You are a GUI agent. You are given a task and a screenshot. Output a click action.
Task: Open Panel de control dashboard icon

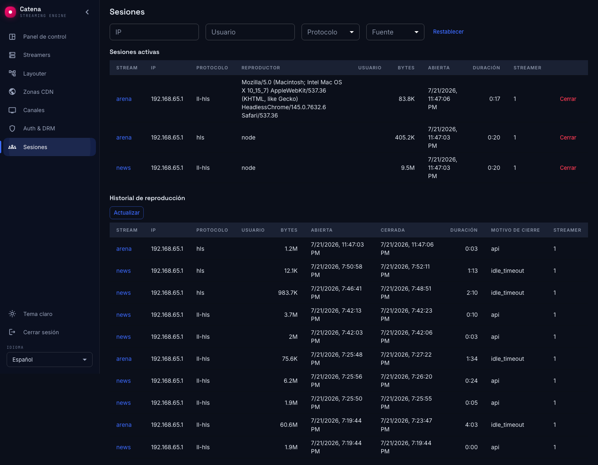click(x=12, y=37)
